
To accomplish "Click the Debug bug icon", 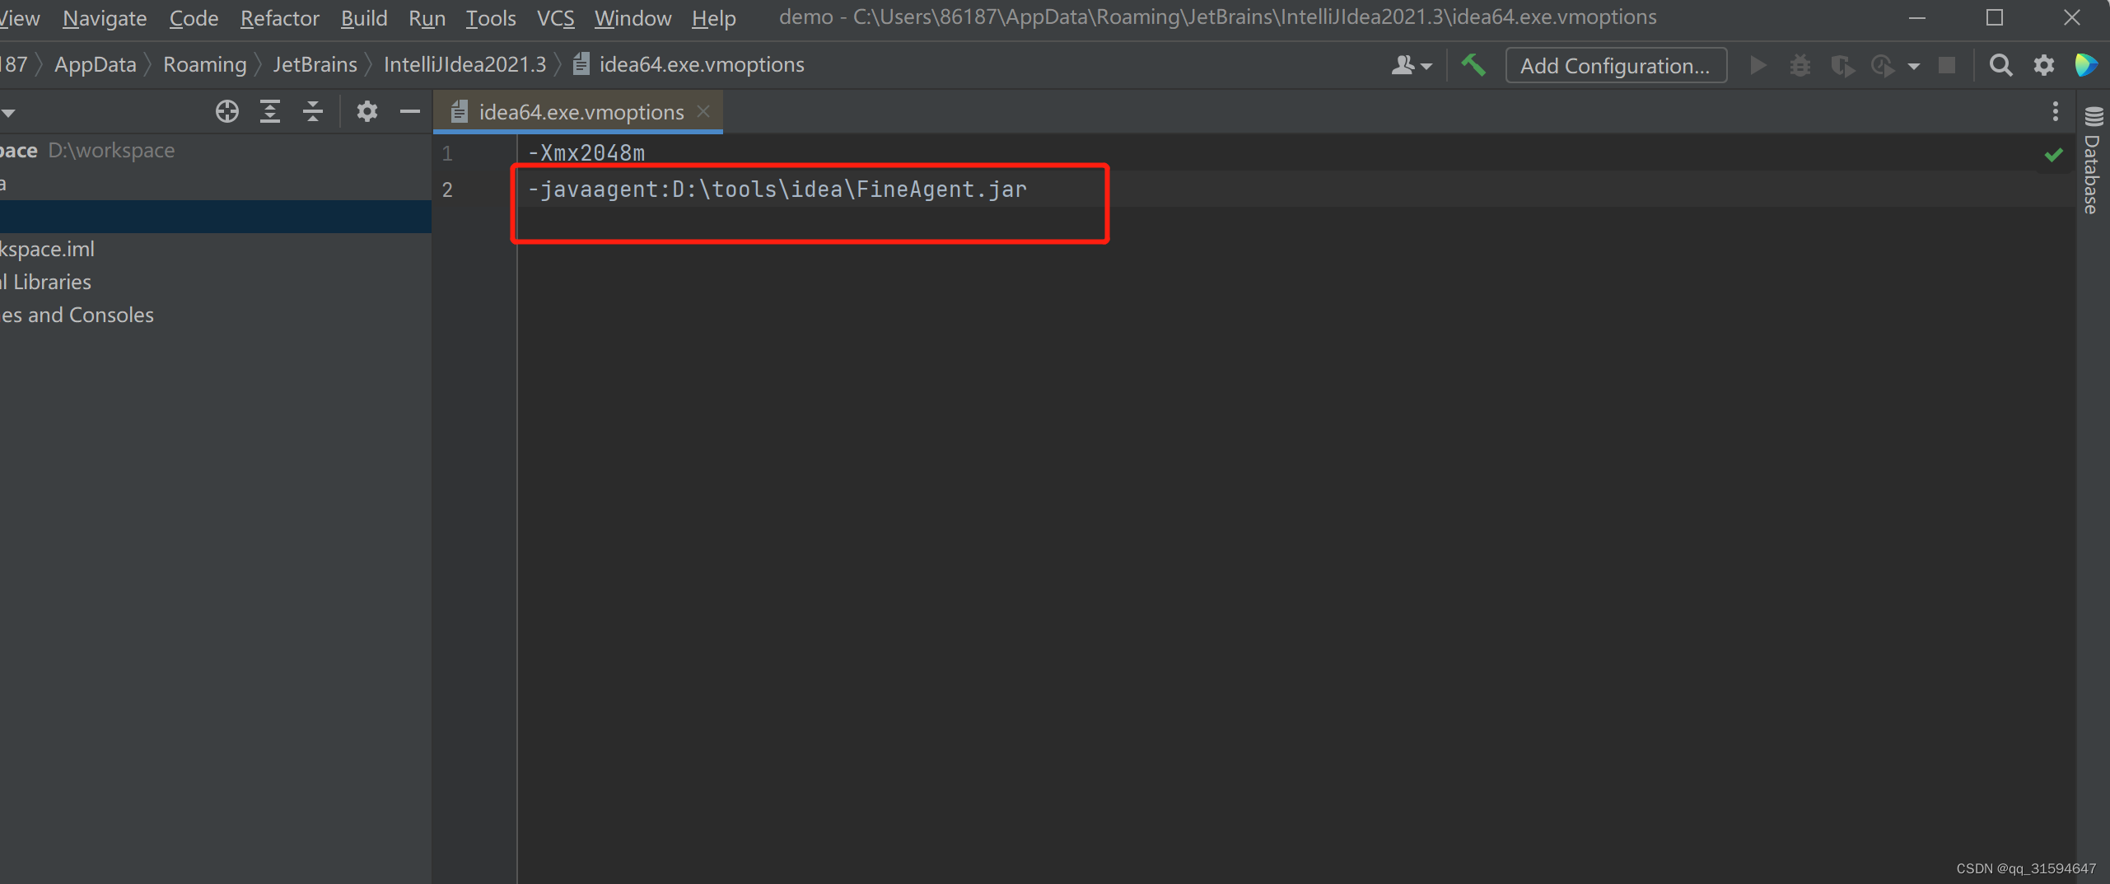I will pos(1800,65).
